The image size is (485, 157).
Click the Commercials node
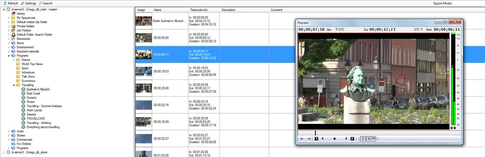(24, 140)
